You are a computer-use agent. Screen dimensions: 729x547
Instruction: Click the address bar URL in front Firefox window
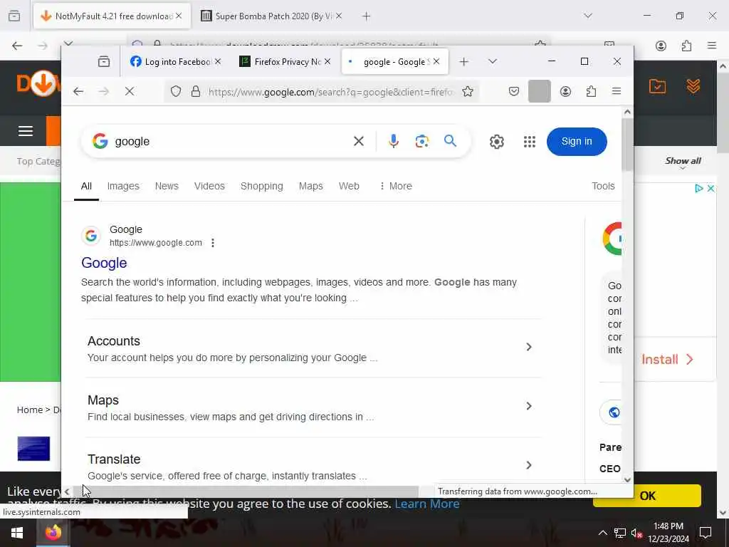click(x=330, y=92)
